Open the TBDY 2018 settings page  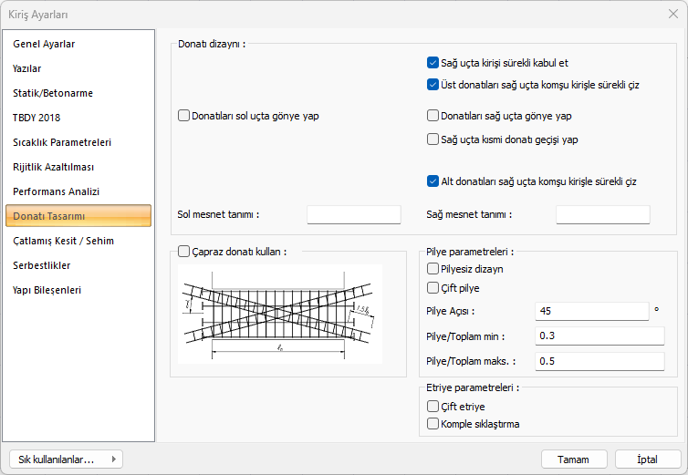point(36,118)
